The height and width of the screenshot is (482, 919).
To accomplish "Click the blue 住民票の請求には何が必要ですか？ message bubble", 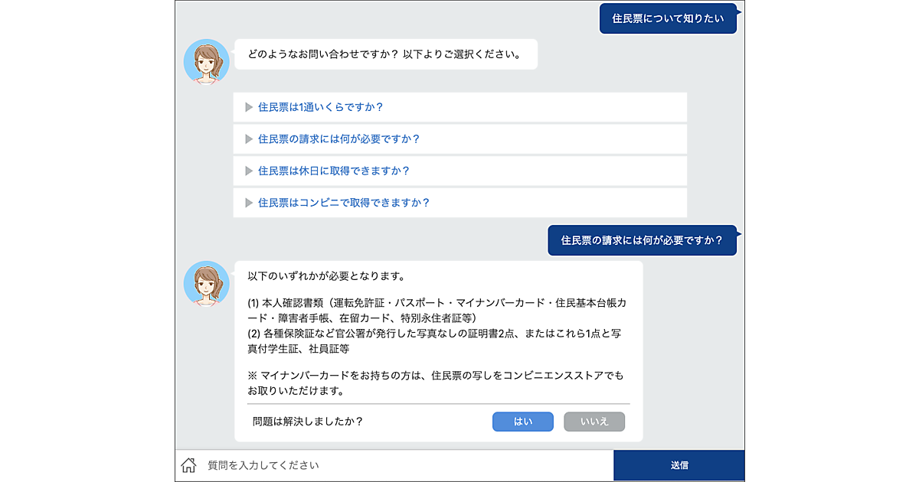I will coord(642,240).
